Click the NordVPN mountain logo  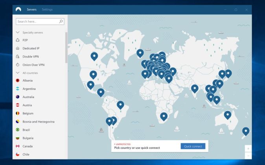(18, 9)
